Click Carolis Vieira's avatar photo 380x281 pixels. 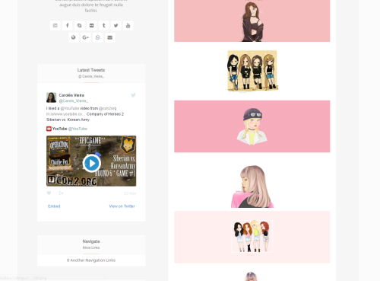51,97
